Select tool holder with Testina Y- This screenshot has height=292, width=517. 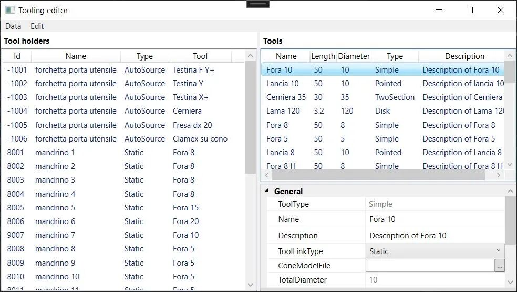coord(123,84)
